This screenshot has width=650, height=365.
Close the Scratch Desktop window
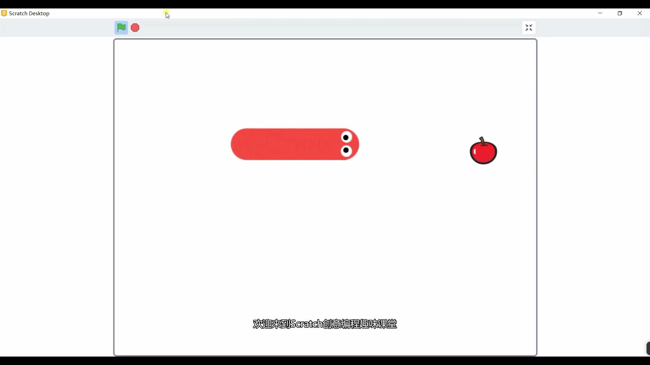coord(640,13)
